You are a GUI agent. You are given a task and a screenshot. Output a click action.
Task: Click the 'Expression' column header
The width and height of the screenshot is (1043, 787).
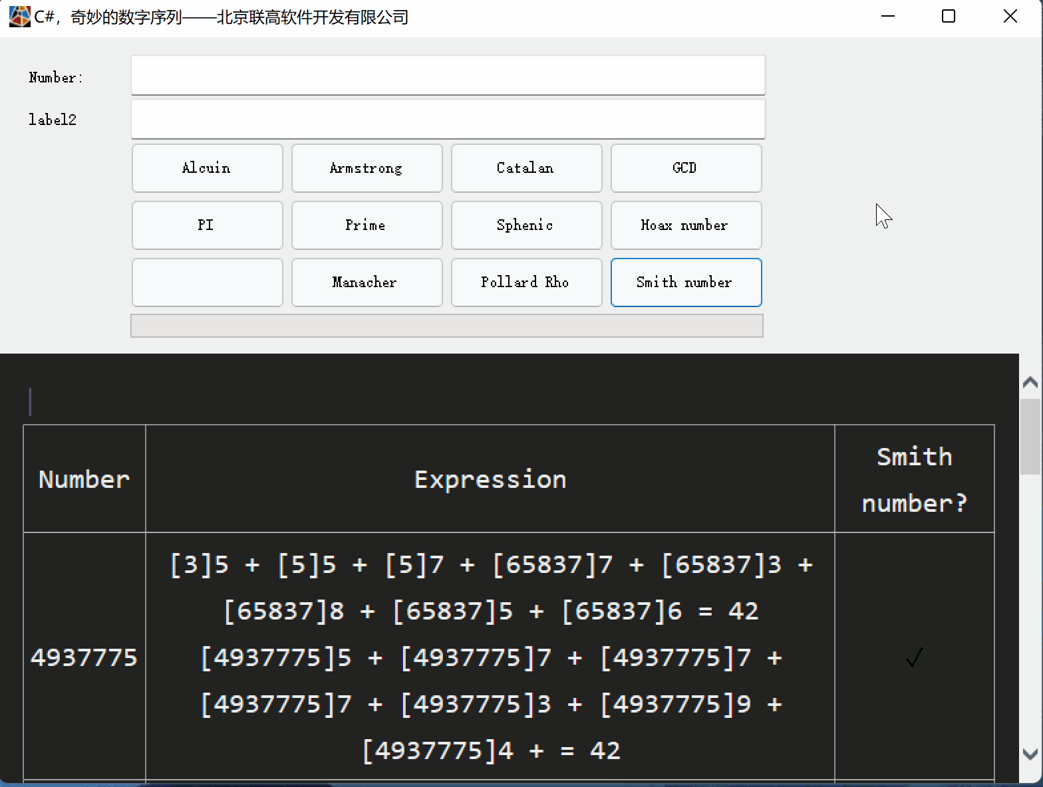coord(490,479)
